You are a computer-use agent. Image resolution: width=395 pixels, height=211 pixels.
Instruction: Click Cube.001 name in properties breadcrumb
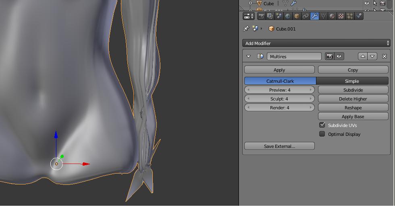tap(286, 29)
